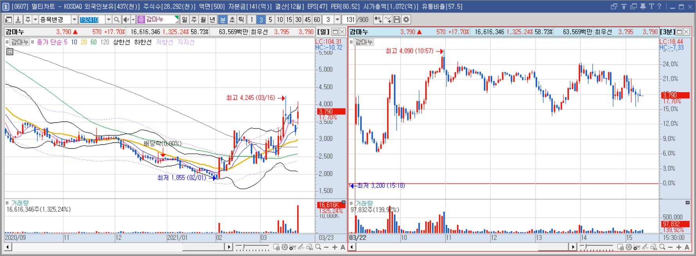Choose the 45-minute interval button
Viewport: 696px width, 256px height.
coord(308,20)
